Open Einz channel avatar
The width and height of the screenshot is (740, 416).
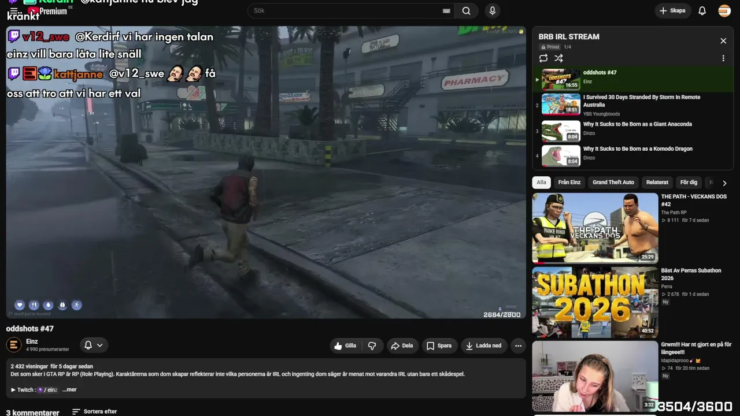coord(13,345)
